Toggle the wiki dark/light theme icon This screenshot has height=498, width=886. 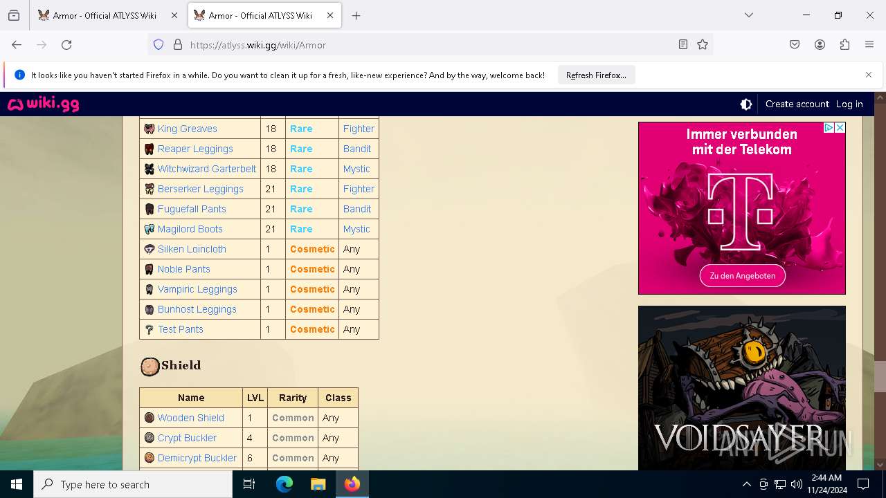point(746,104)
